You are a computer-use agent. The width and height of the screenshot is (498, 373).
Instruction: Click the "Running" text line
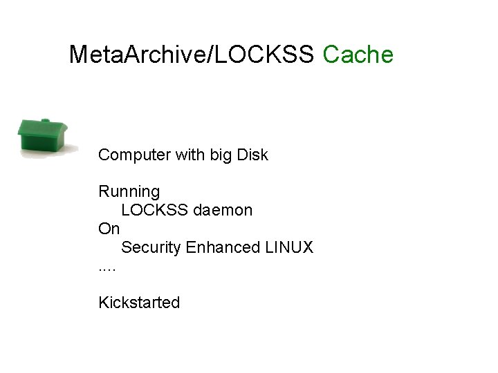pos(129,191)
